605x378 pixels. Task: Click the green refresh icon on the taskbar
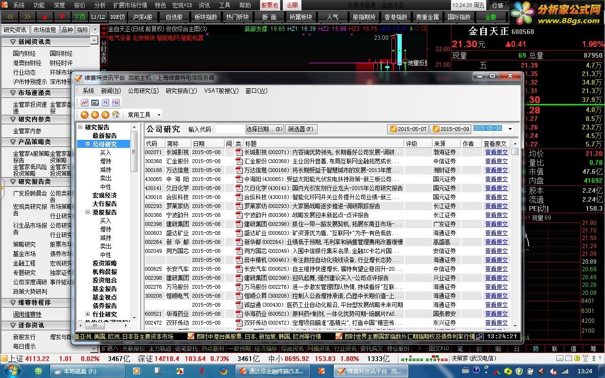(38, 371)
